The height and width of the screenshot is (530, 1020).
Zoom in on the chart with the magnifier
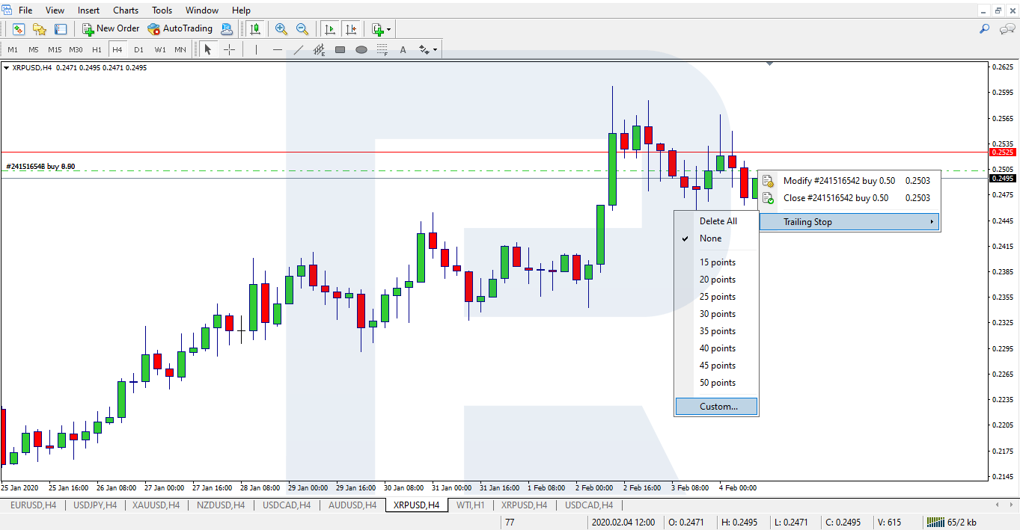[x=283, y=28]
